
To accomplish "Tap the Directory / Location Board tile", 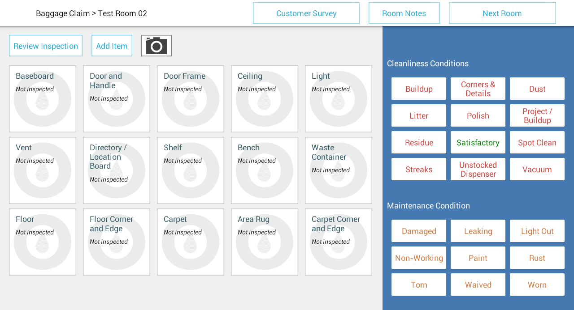I will pyautogui.click(x=117, y=170).
